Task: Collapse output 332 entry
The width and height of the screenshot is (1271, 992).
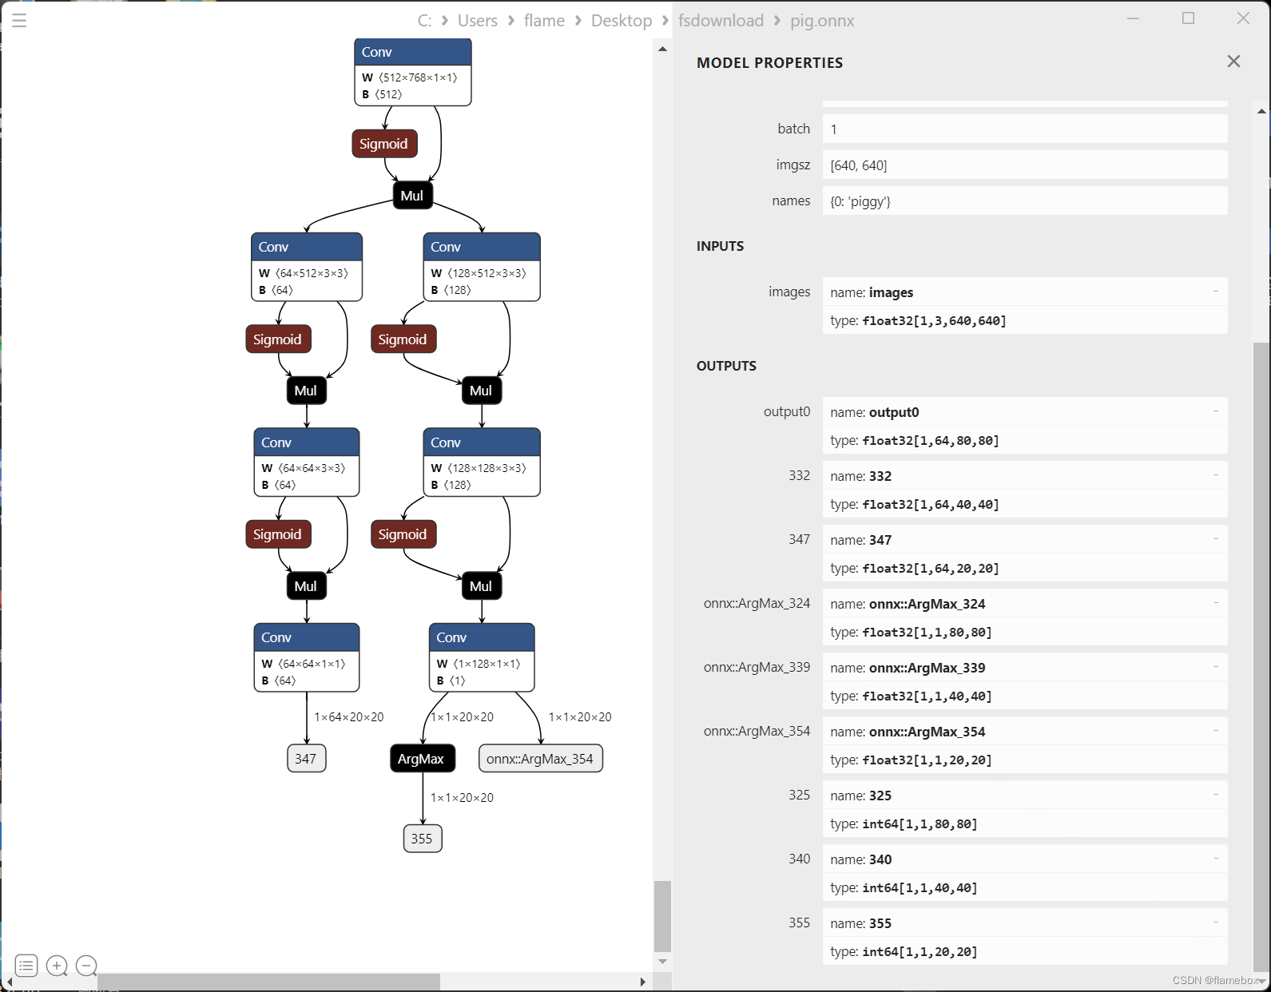Action: (1216, 475)
